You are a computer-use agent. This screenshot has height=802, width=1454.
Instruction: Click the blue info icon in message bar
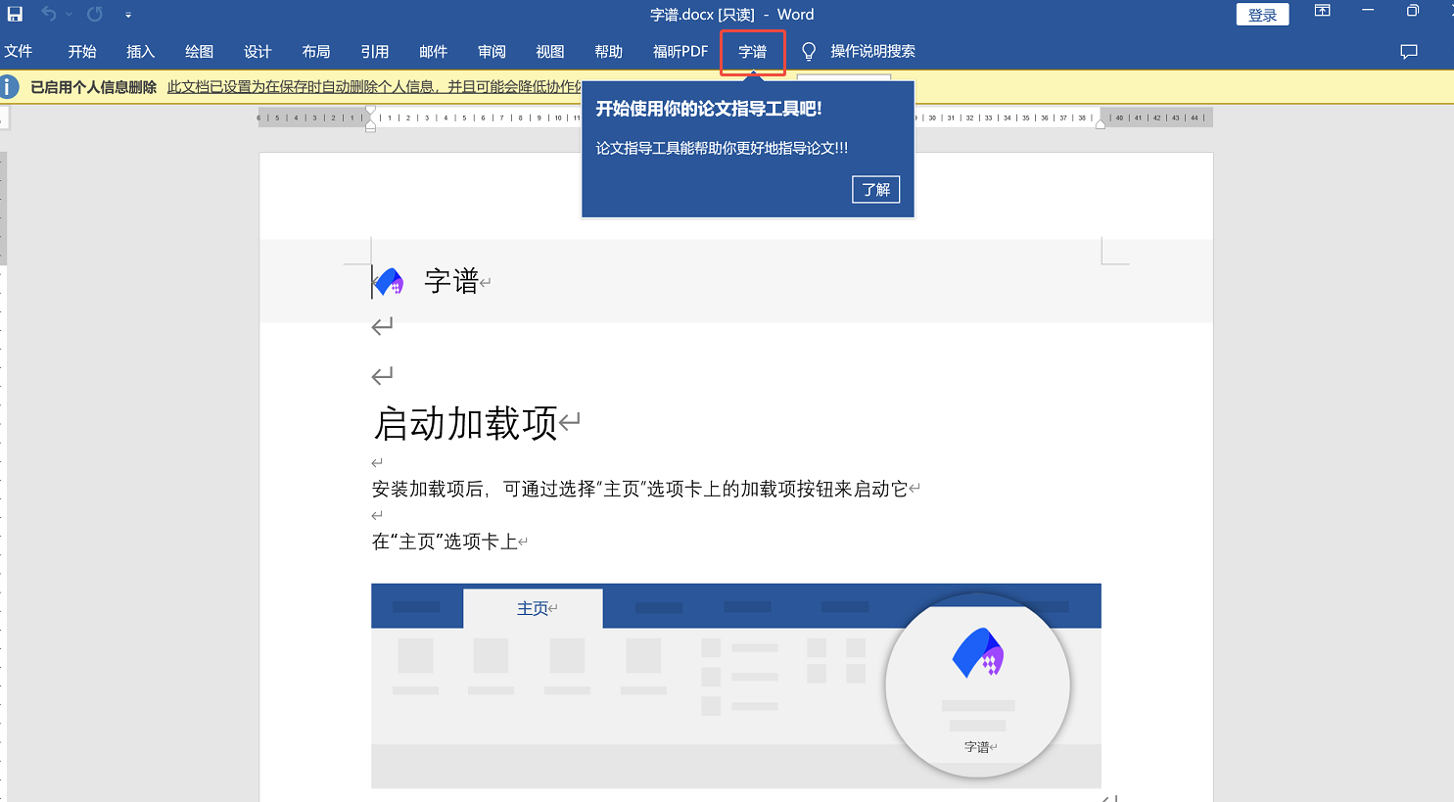click(x=10, y=87)
